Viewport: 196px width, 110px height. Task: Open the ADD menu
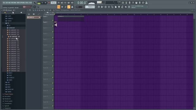pyautogui.click(x=9, y=3)
